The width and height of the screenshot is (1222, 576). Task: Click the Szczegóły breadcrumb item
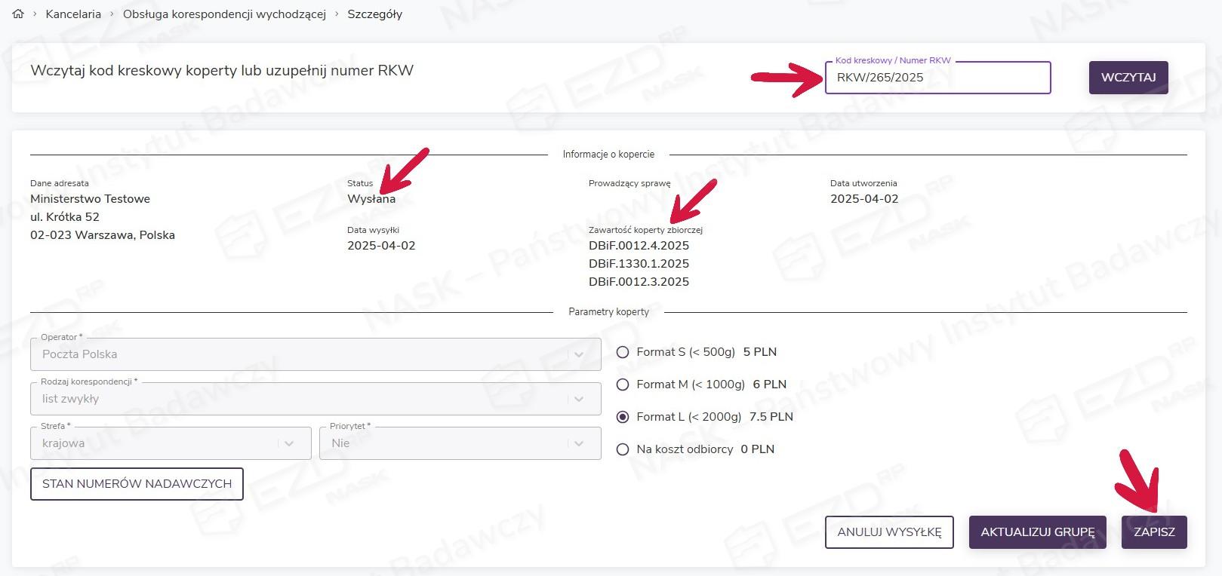pyautogui.click(x=374, y=14)
